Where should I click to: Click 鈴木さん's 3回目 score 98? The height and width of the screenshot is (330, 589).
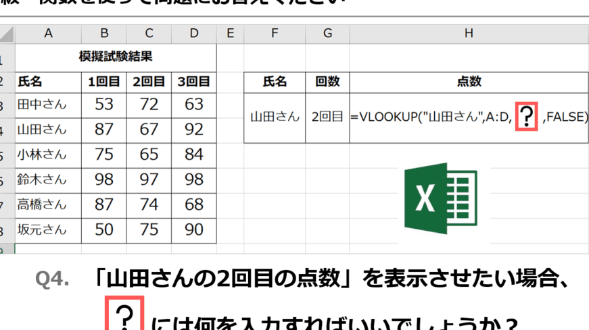[x=194, y=181]
